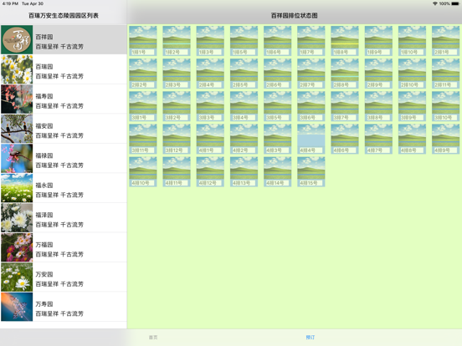
Task: Tap plot tile 1排5号
Action: point(244,41)
